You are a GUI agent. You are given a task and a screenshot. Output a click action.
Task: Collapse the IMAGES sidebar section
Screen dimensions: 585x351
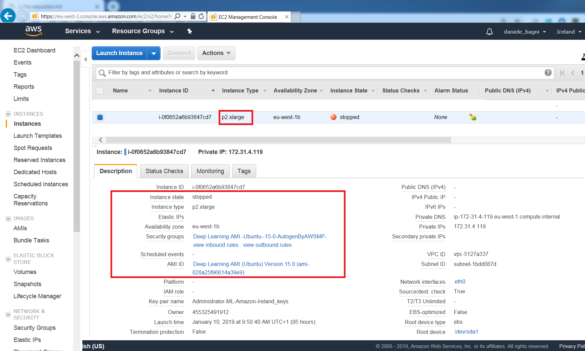tap(8, 219)
